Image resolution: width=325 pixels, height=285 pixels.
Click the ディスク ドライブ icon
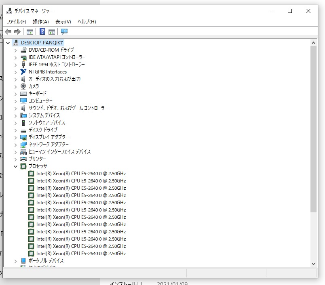(23, 131)
